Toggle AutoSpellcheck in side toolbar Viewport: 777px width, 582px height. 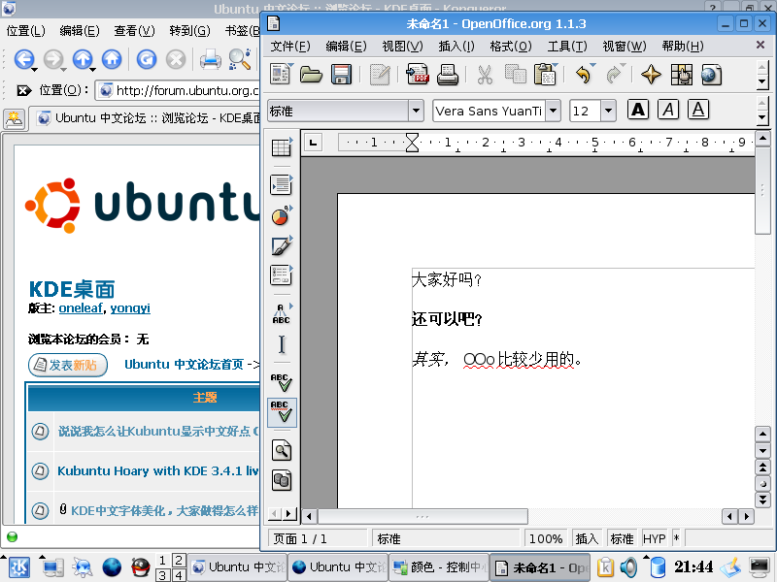pyautogui.click(x=282, y=412)
